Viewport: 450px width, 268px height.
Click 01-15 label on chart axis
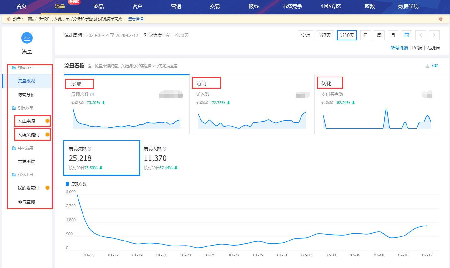[89, 255]
